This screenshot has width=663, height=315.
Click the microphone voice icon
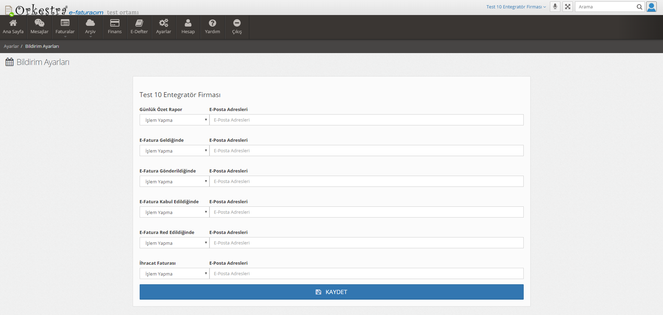click(555, 7)
